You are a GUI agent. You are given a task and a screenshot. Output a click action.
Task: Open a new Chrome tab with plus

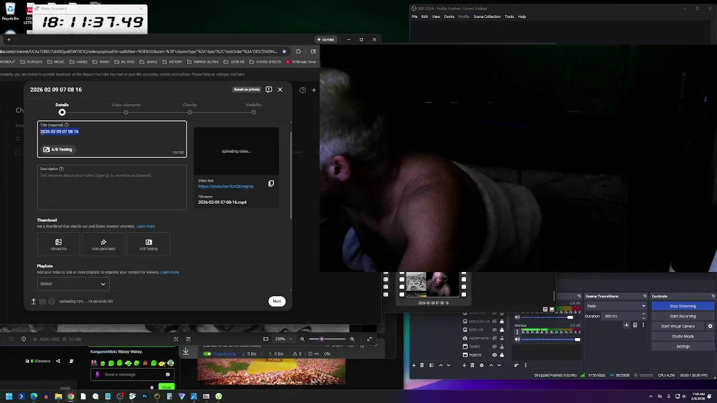tap(8, 39)
